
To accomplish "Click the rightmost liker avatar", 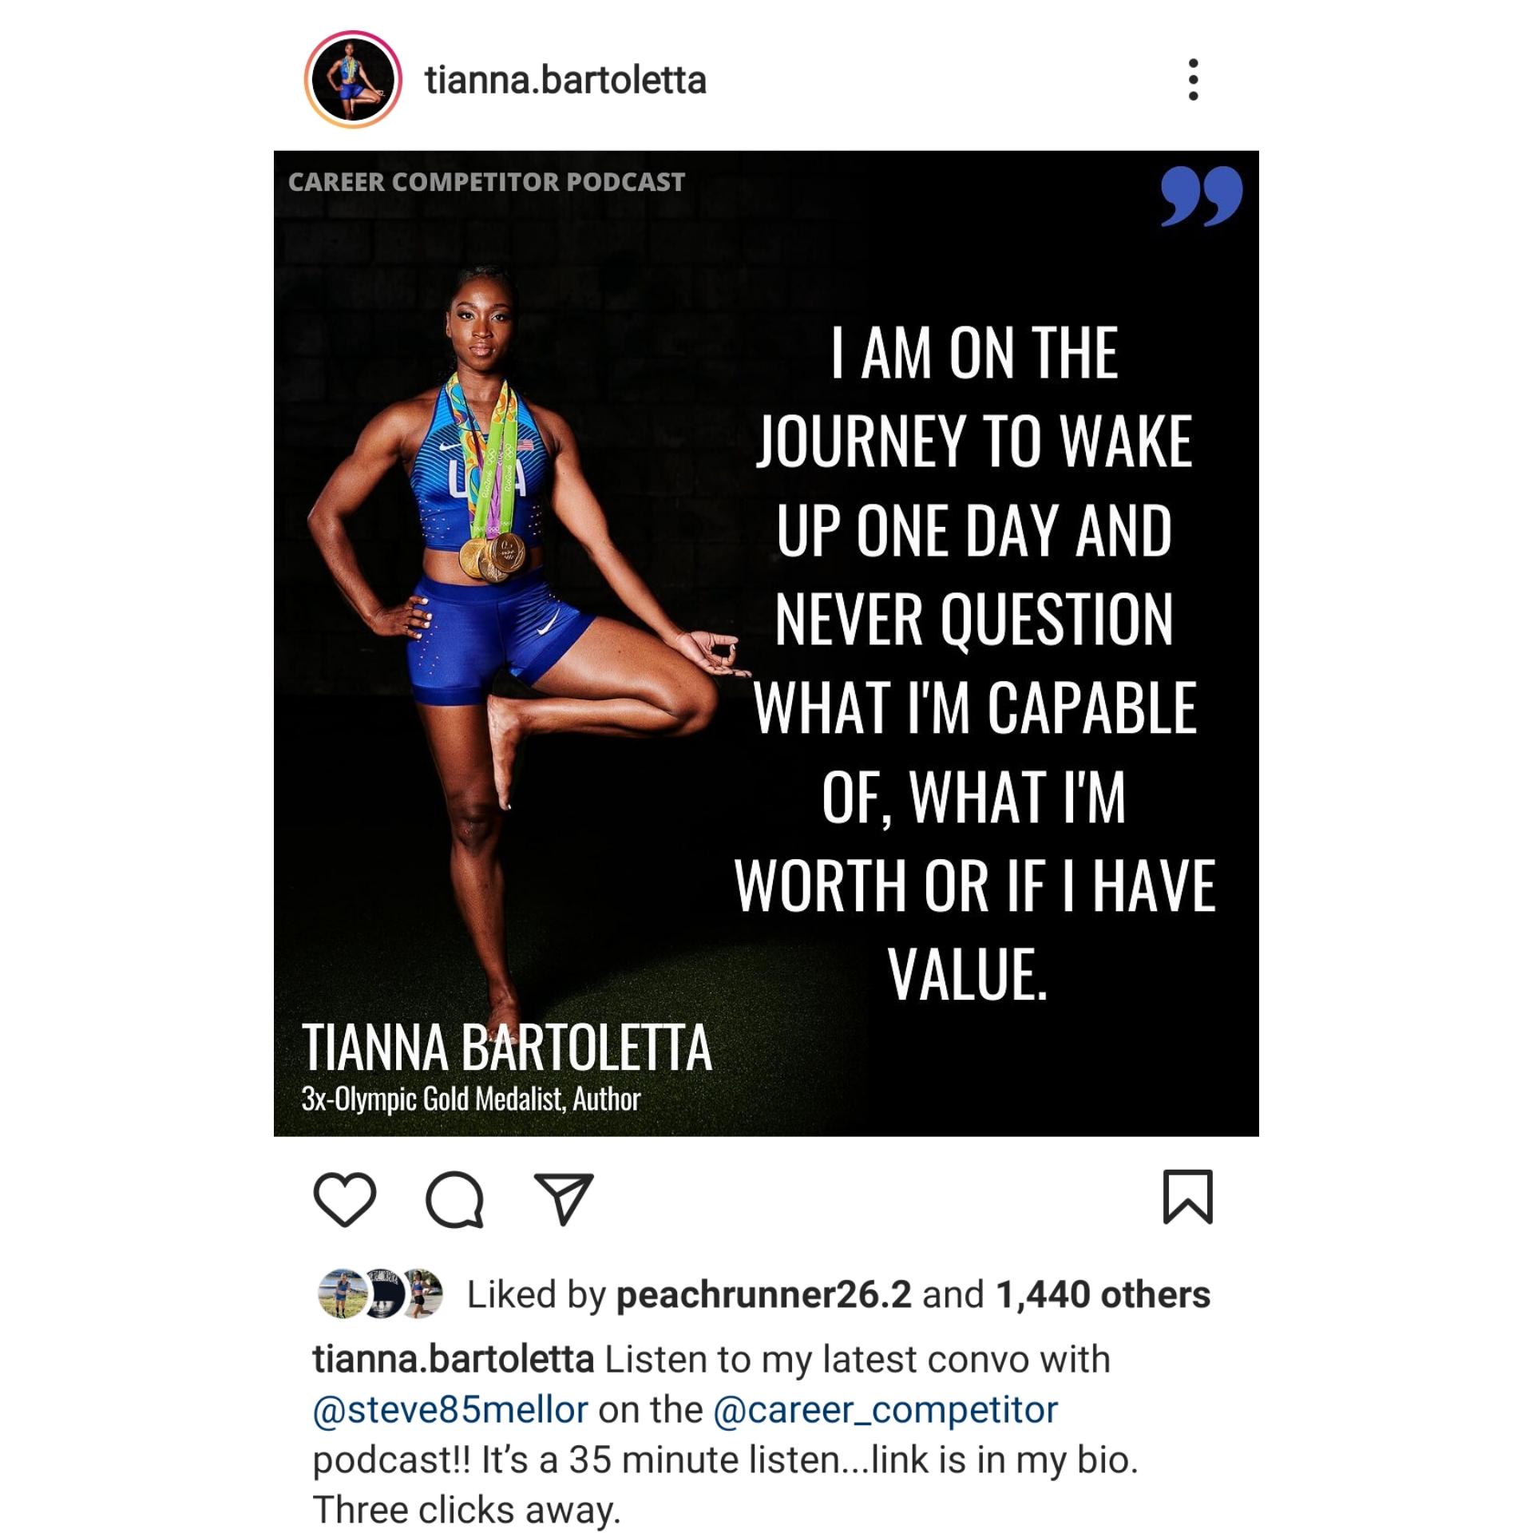I will coord(421,1293).
